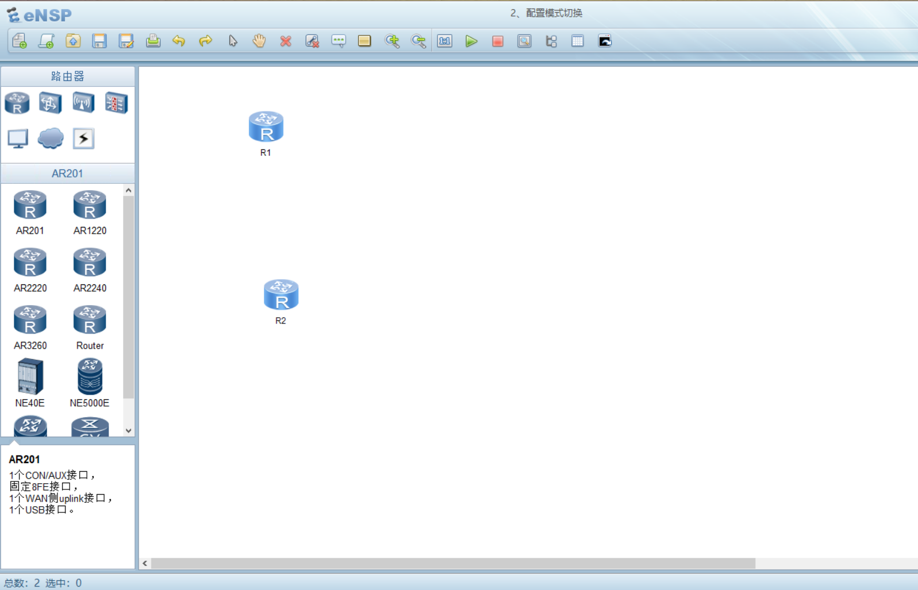Undo the last action
The width and height of the screenshot is (918, 590).
point(179,41)
